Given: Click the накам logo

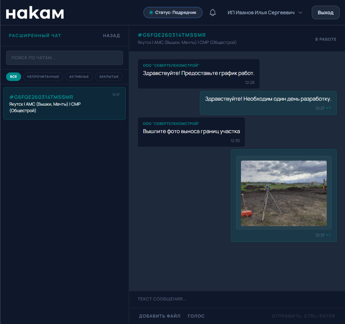Looking at the screenshot, I should (x=35, y=13).
